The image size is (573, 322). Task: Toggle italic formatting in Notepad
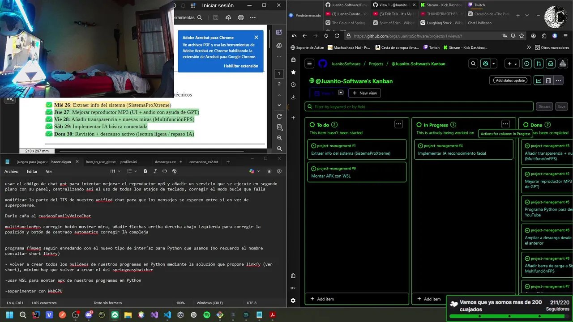pyautogui.click(x=155, y=171)
